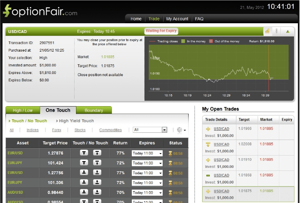
Task: Expand Expires dropdown for EUR/JPY 101.306
Action: point(147,182)
